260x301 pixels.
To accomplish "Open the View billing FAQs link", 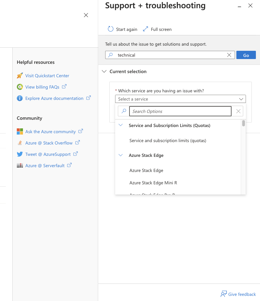I will 42,87.
